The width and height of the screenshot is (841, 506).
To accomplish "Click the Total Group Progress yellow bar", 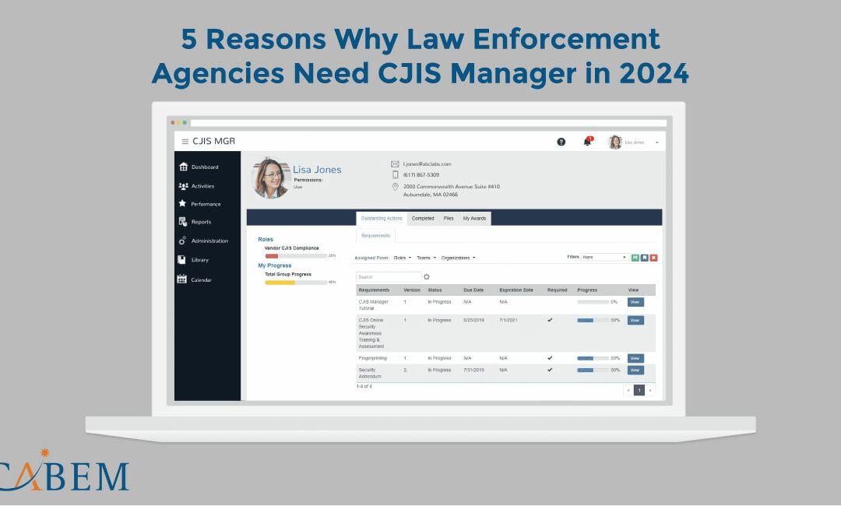I will (296, 283).
